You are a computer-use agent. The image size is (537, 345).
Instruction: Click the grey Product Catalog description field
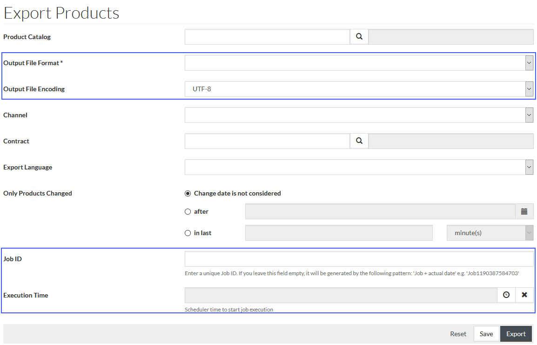(451, 37)
